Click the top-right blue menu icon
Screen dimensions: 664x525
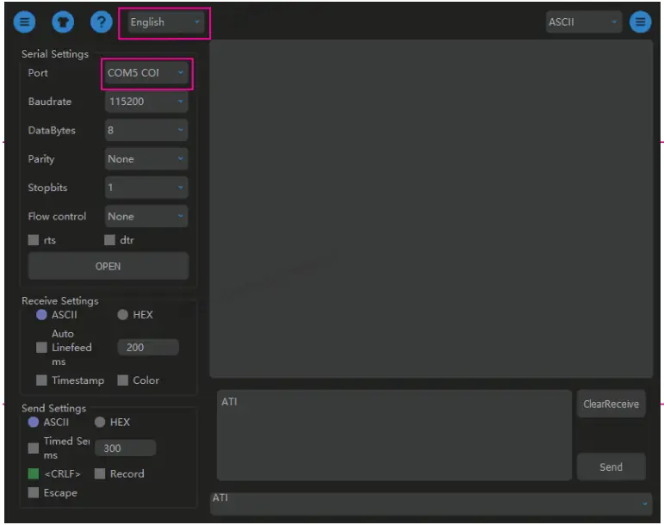point(640,22)
